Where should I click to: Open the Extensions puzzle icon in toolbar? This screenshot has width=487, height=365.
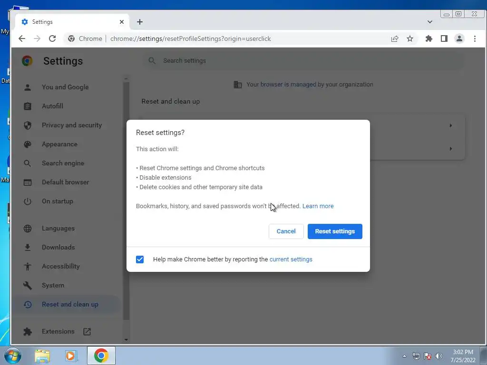429,38
